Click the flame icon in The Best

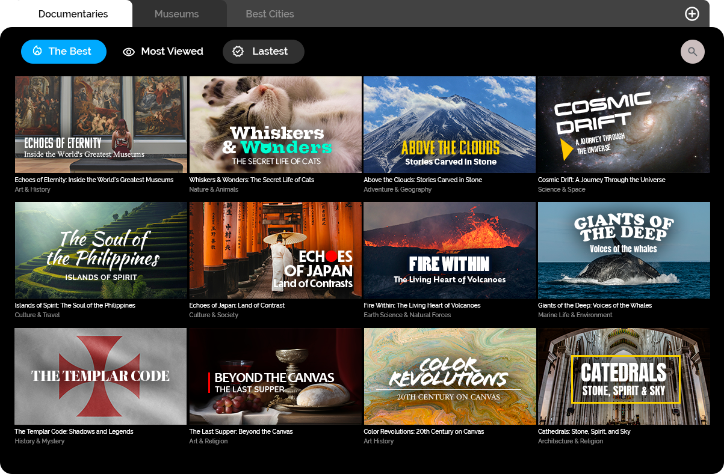click(37, 51)
